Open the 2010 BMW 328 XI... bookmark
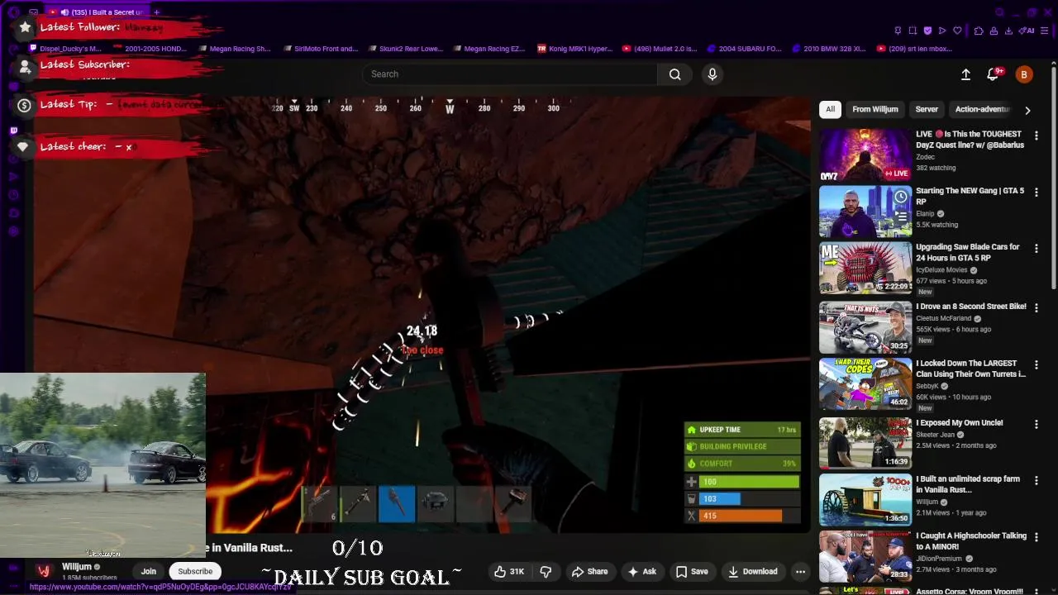The image size is (1058, 595). [x=829, y=49]
